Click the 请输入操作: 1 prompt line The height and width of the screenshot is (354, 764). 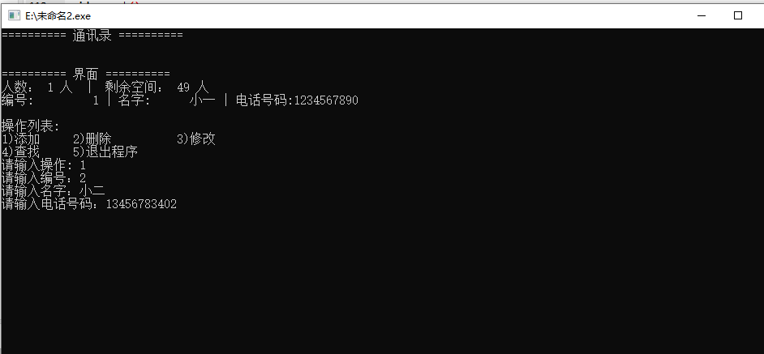pyautogui.click(x=44, y=165)
